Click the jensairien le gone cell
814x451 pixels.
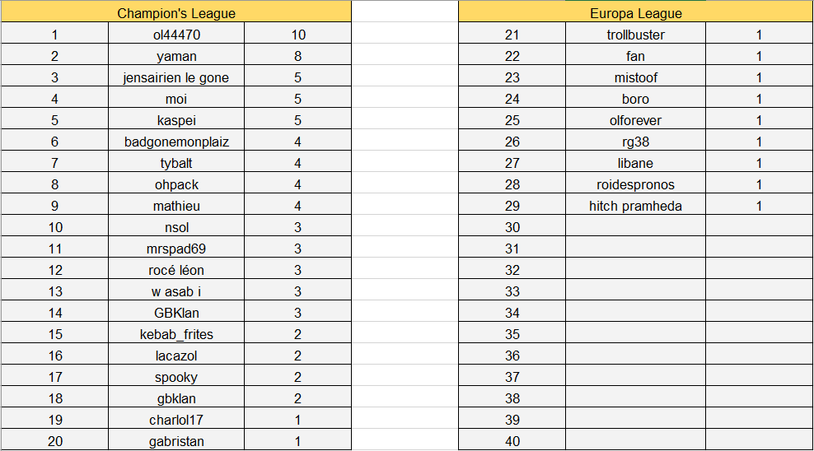[176, 77]
